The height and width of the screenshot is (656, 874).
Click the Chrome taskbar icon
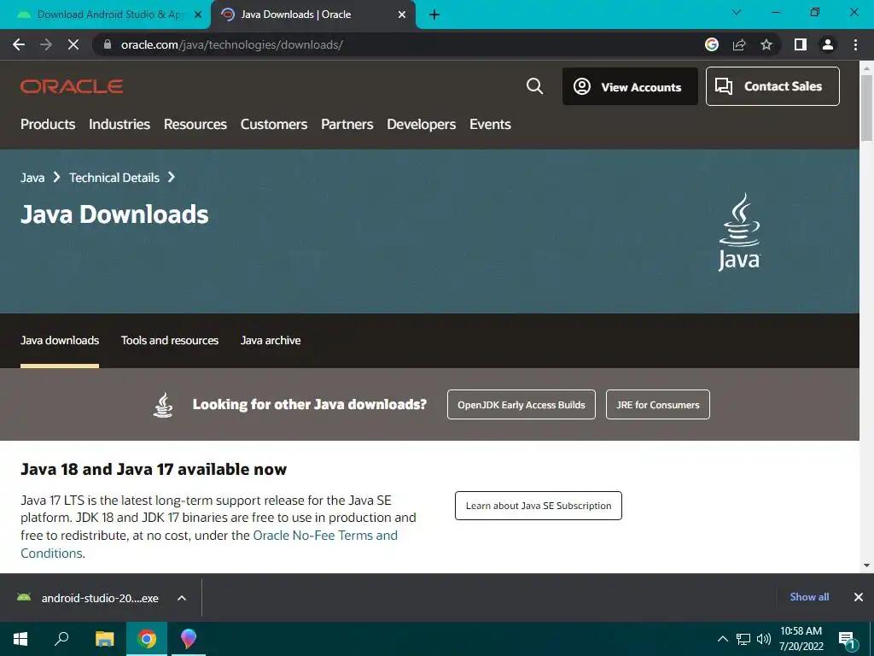147,639
